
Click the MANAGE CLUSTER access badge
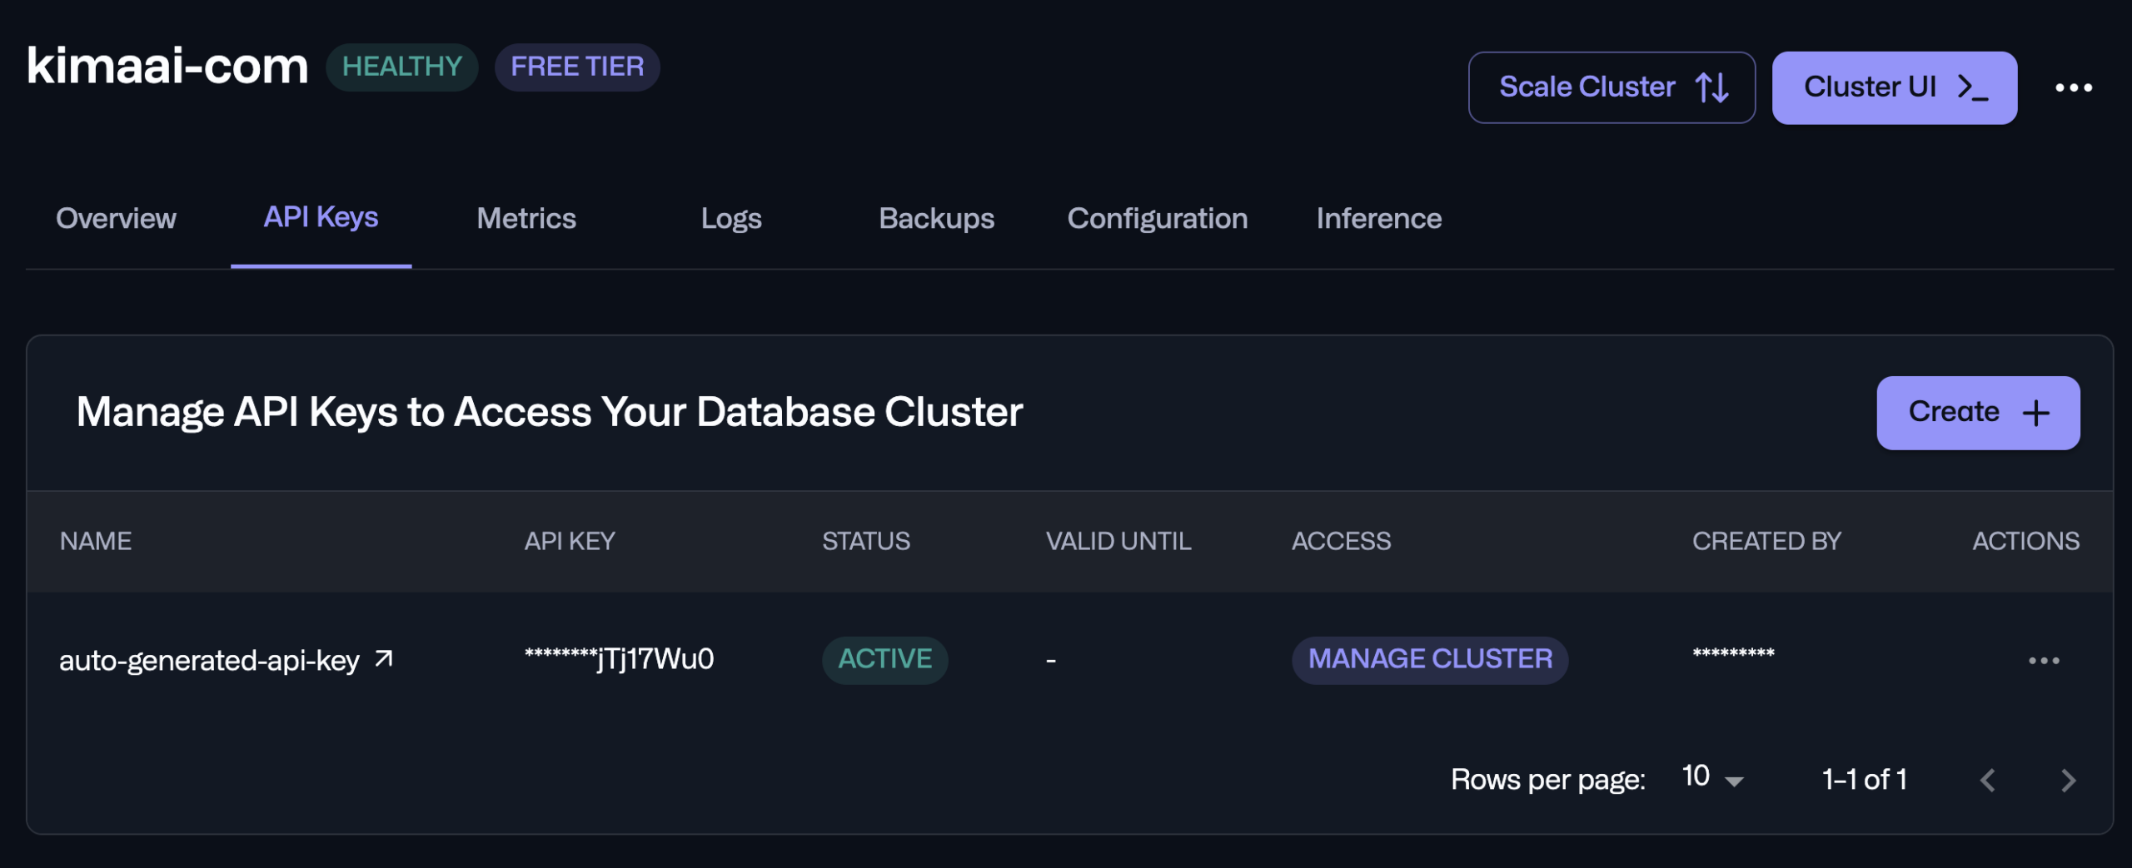[1429, 659]
